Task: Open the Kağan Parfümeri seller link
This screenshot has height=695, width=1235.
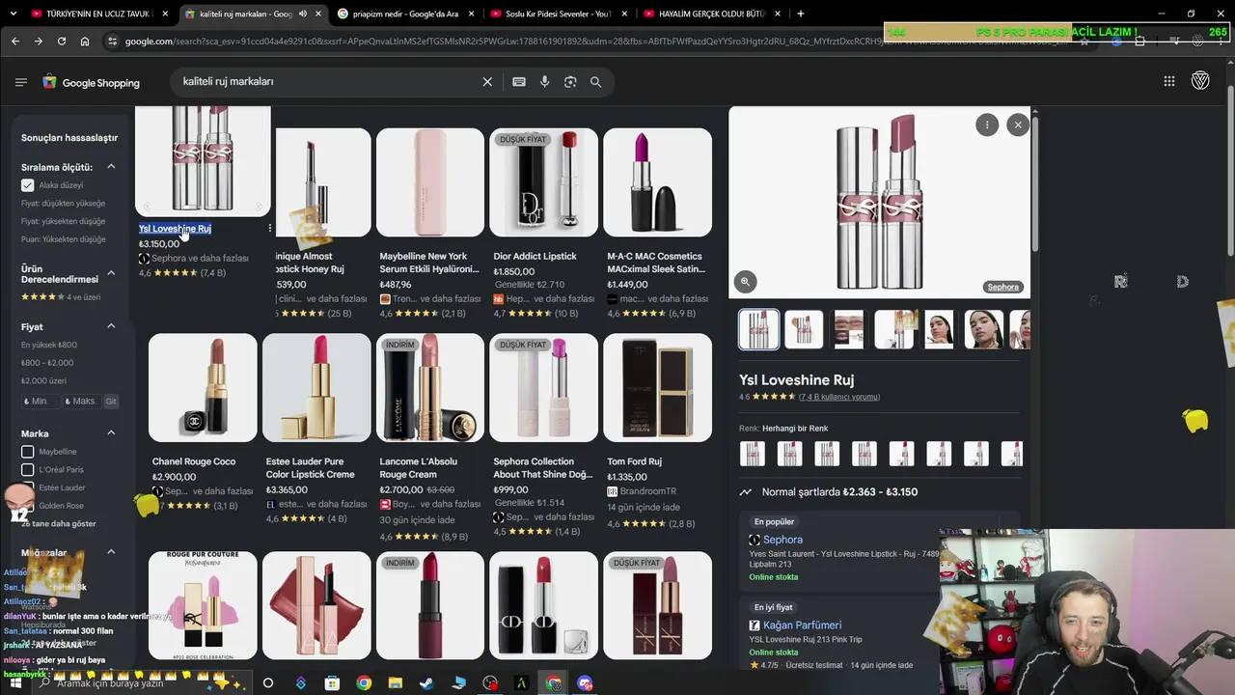Action: (802, 625)
